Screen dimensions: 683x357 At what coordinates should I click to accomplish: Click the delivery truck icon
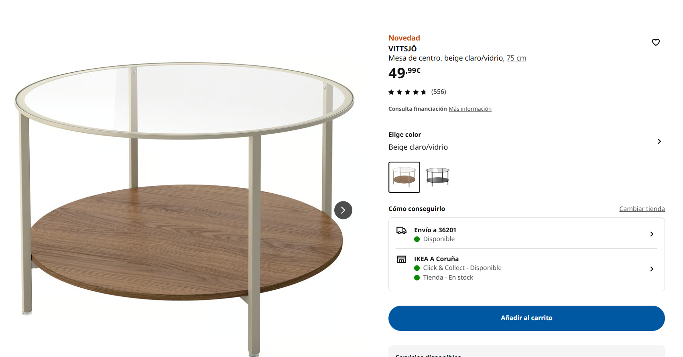pos(401,230)
